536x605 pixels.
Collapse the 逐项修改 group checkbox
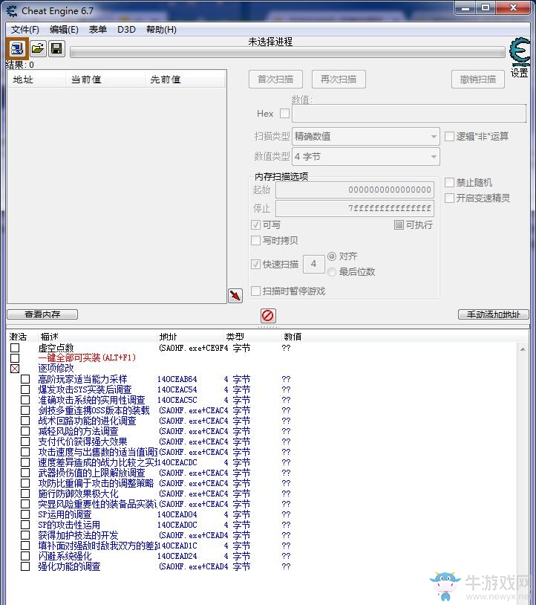(x=15, y=369)
